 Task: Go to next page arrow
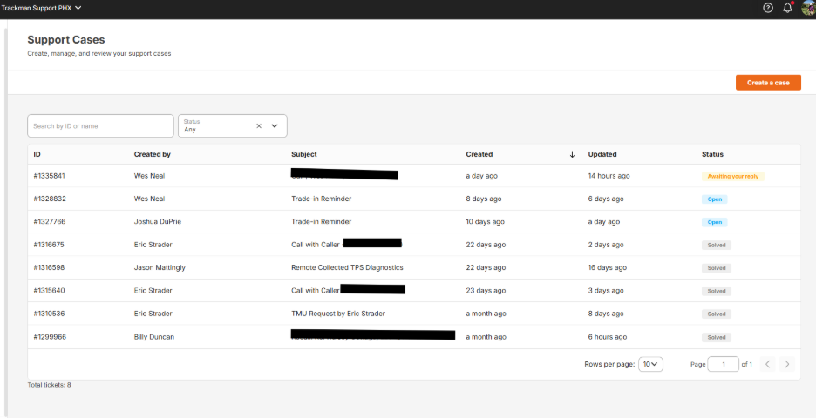787,364
